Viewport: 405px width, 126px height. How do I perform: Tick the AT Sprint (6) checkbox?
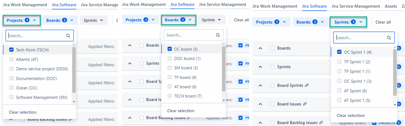(x=339, y=91)
